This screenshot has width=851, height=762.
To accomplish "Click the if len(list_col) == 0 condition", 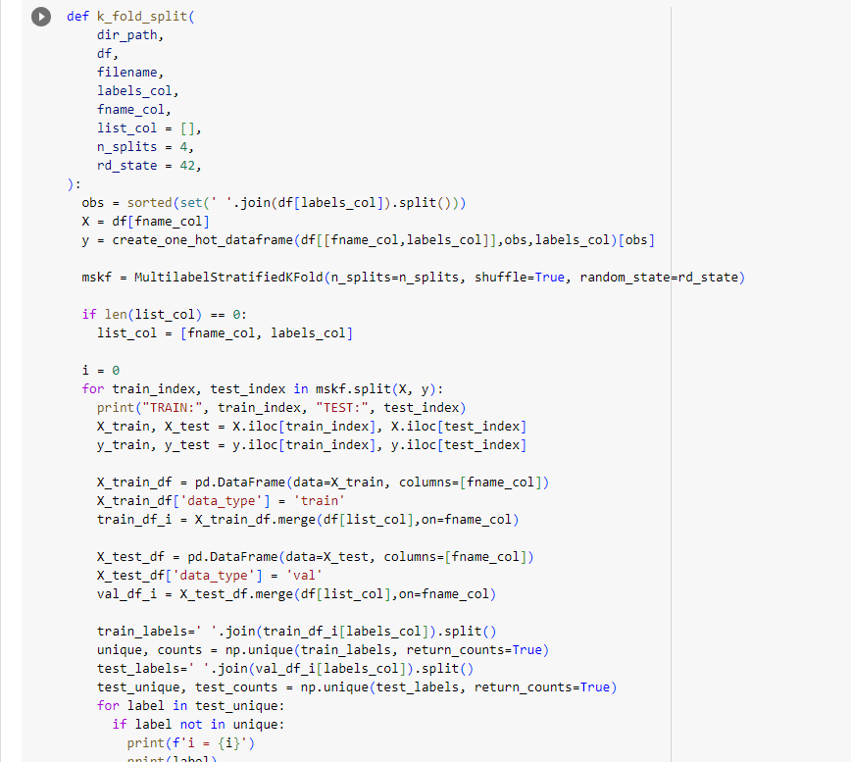I will [165, 315].
